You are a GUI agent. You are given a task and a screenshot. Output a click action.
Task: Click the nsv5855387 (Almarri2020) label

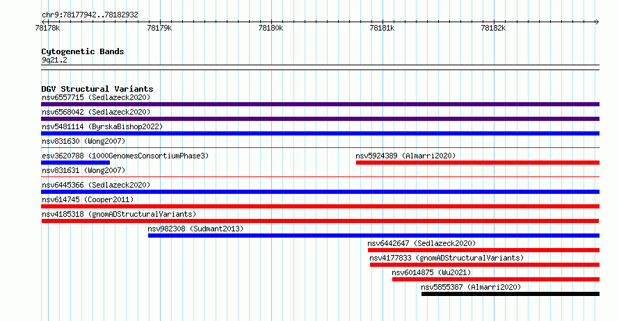pos(471,287)
